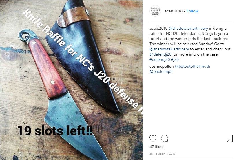This screenshot has width=239, height=160.
Task: Click the knife raffle photo
Action: tap(71, 80)
